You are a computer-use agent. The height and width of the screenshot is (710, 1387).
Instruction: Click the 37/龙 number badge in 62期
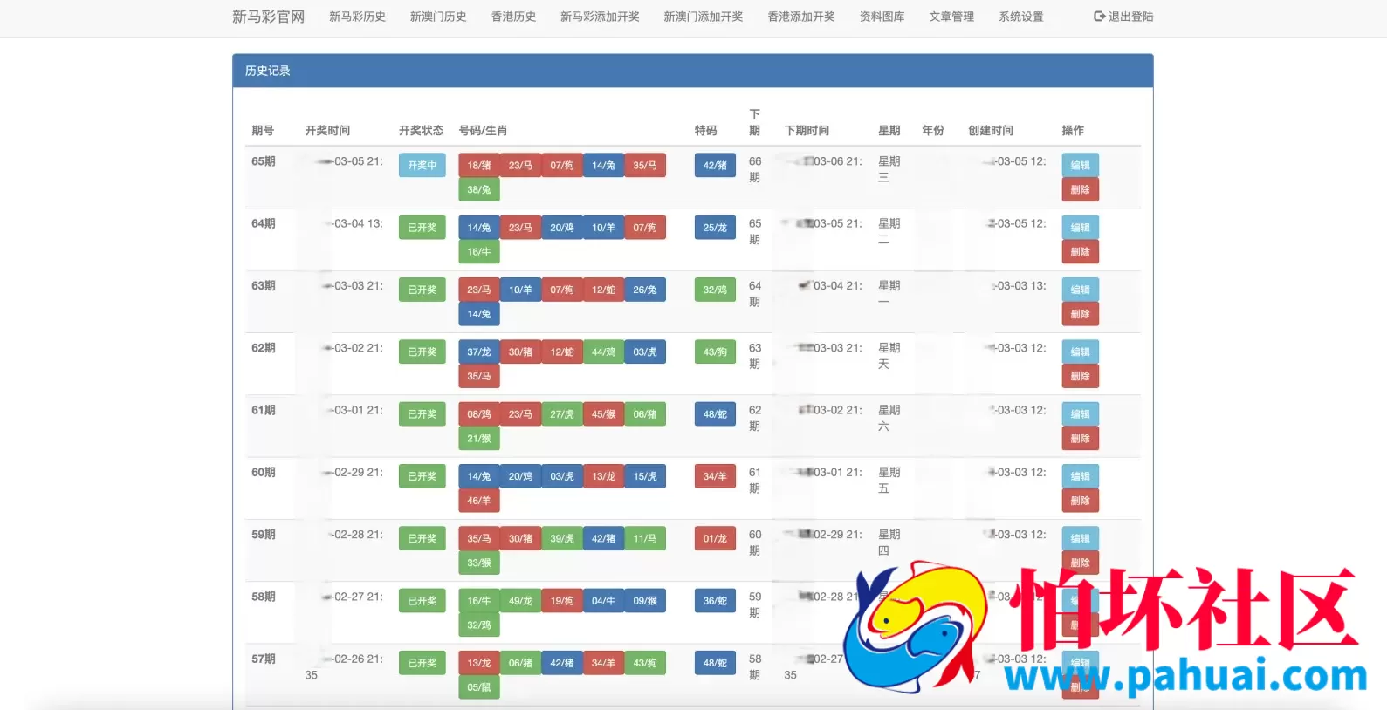[479, 352]
